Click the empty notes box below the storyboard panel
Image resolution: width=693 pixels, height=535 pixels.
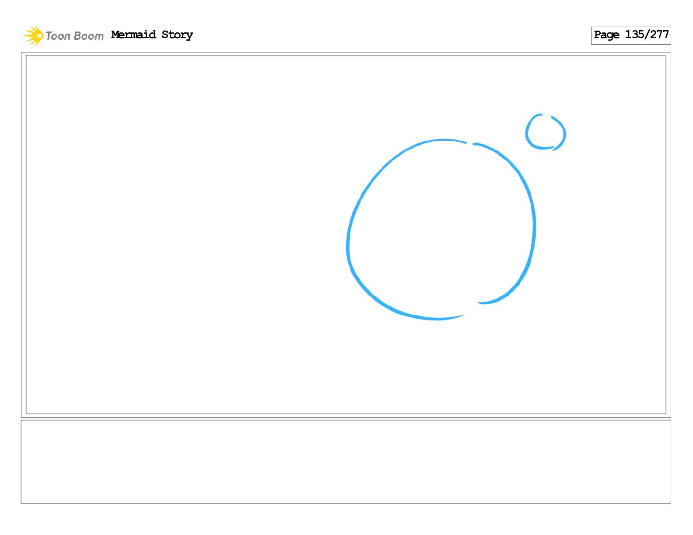346,462
